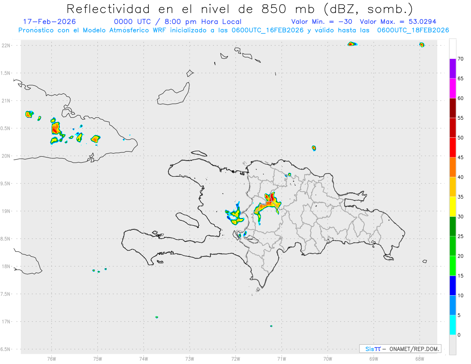Click the reflectivity cell near 20N between 70W–71W
471x364 pixels.
coord(314,148)
